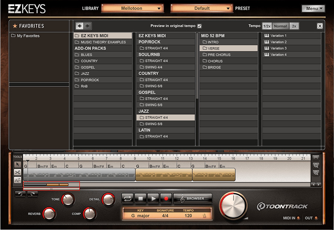Start recording with the red record button

click(166, 198)
